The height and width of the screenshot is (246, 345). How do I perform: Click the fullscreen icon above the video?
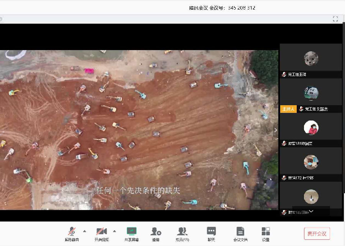coord(335,18)
